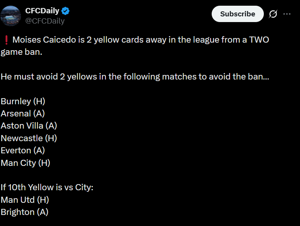Viewport: 300px width, 226px height.
Task: Click the blue verified badge
Action: (66, 11)
